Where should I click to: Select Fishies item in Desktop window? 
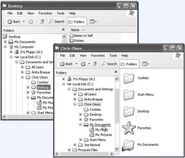76,41
